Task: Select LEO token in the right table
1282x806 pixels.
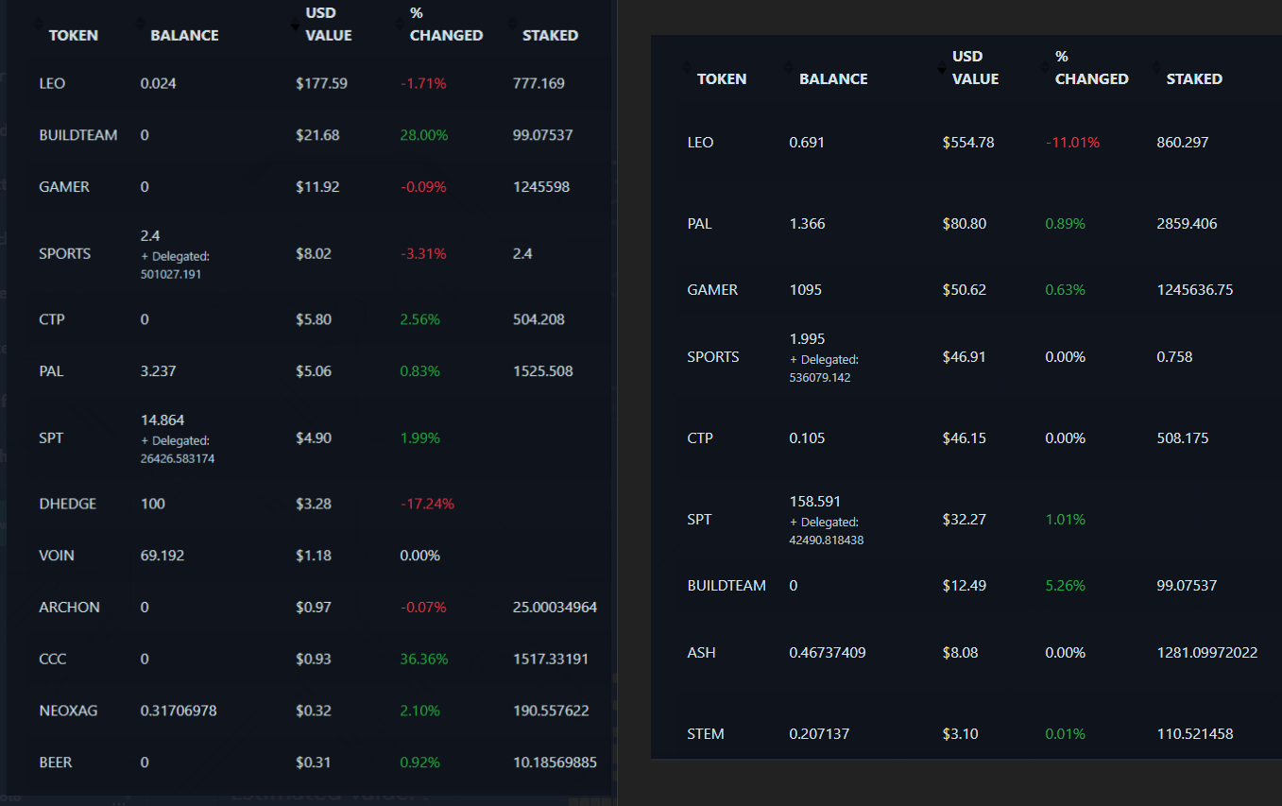Action: 700,143
